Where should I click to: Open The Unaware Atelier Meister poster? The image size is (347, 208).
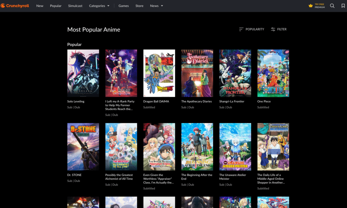[x=235, y=147]
